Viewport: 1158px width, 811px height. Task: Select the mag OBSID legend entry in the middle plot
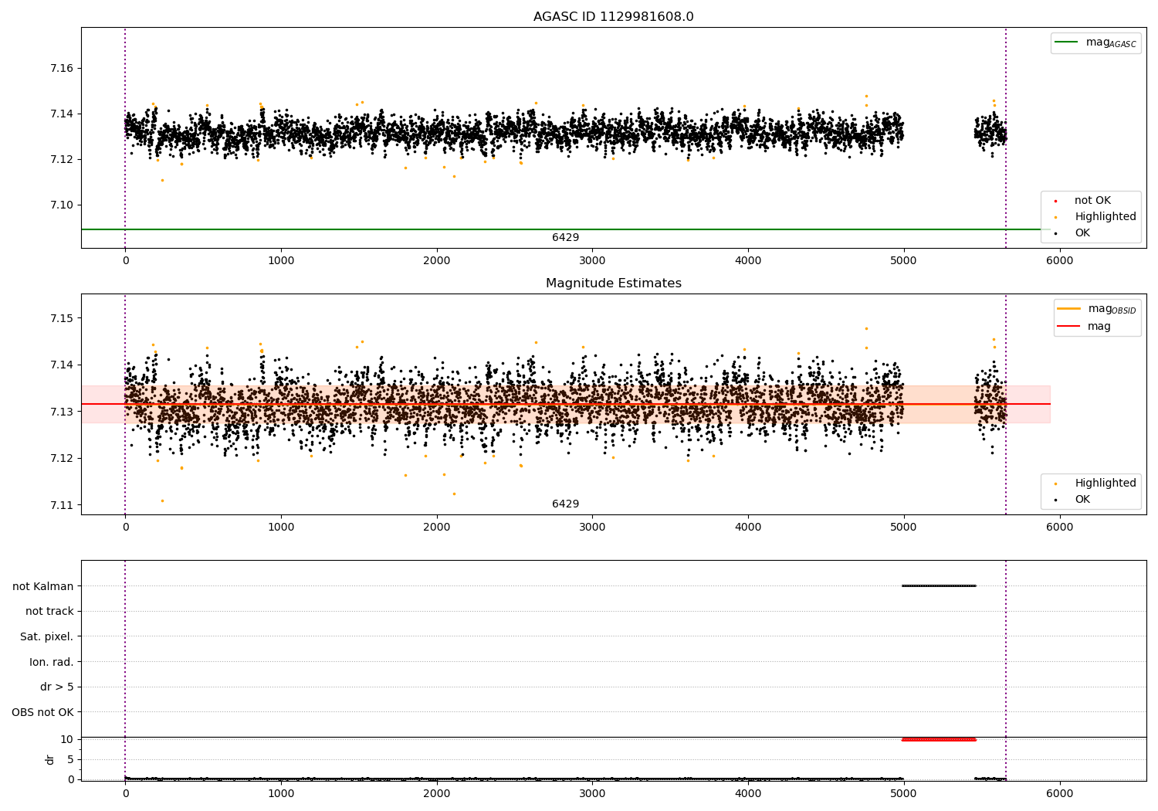tap(1097, 309)
